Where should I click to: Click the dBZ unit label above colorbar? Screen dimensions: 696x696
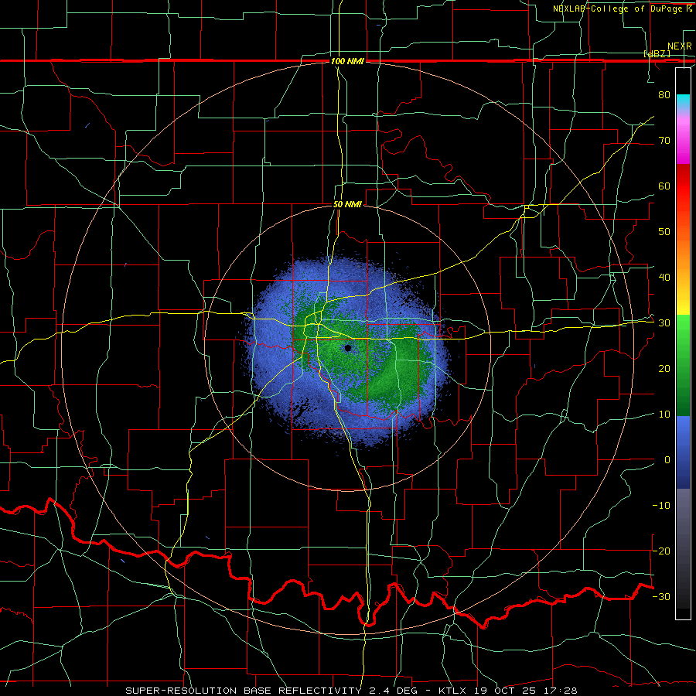657,54
